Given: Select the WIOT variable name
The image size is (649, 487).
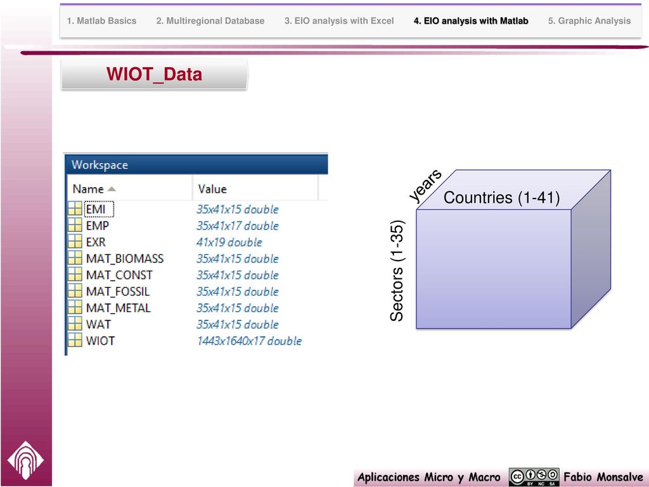Looking at the screenshot, I should pos(100,341).
